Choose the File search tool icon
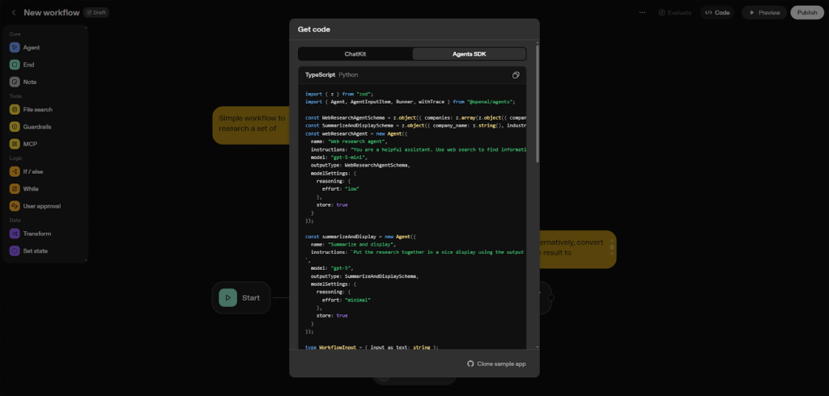Screen dimensions: 829x396 click(x=15, y=109)
